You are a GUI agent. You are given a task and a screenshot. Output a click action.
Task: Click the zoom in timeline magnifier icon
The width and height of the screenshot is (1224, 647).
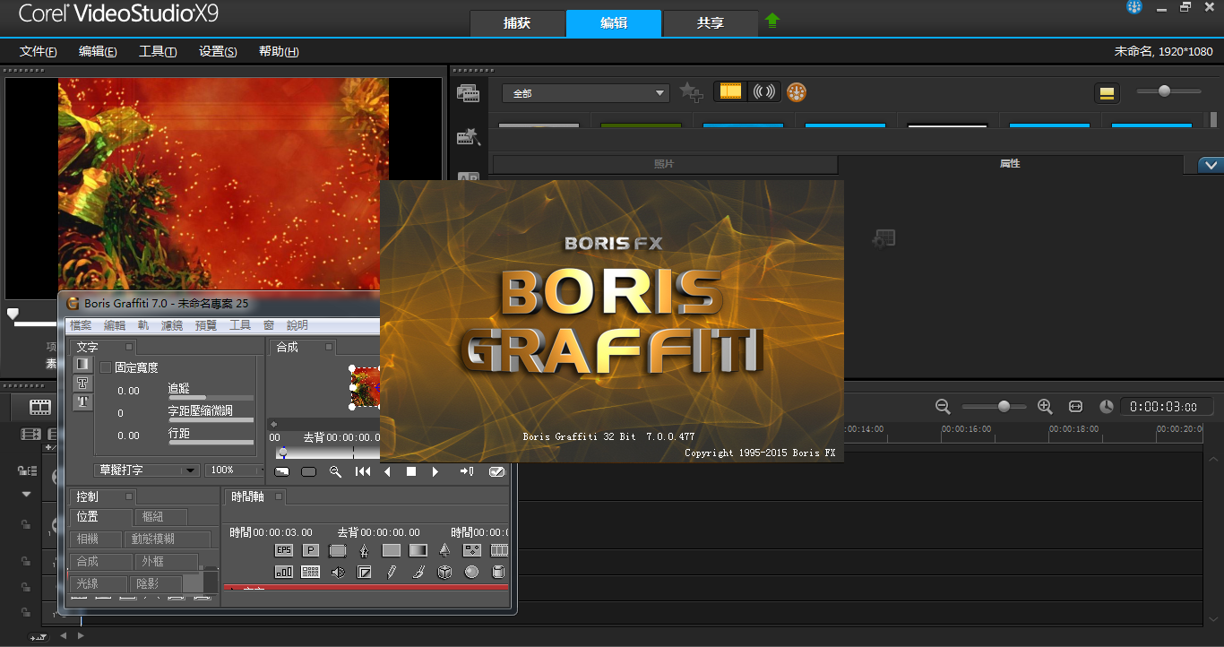(x=1045, y=407)
